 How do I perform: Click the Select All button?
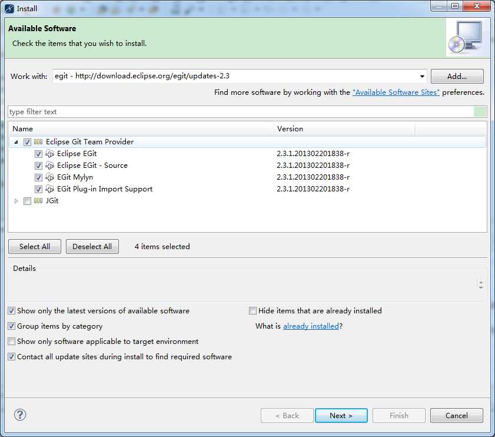tap(34, 246)
